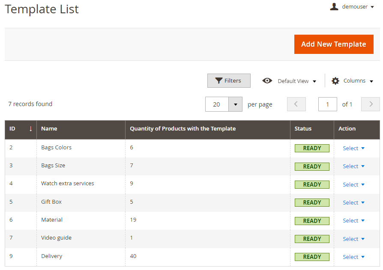Open Select action for Delivery row

(353, 257)
